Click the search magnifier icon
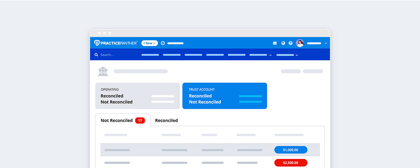The width and height of the screenshot is (420, 168). tap(96, 55)
